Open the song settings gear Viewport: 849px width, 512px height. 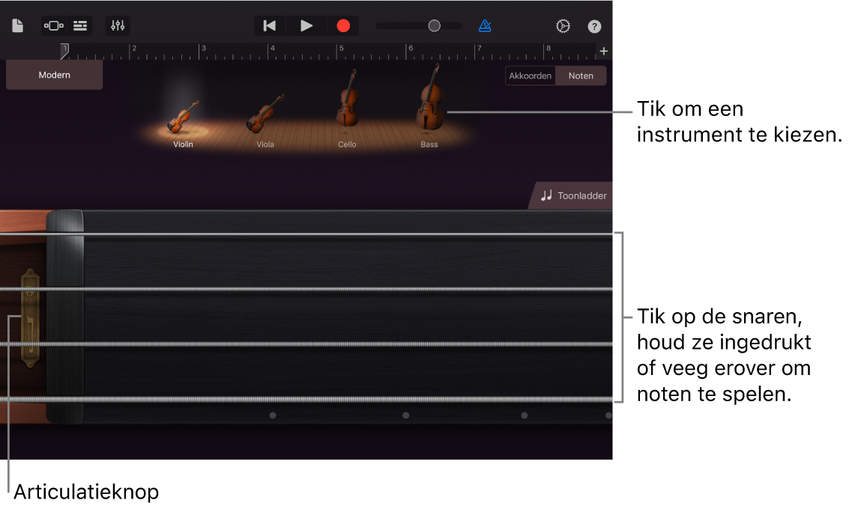[563, 25]
